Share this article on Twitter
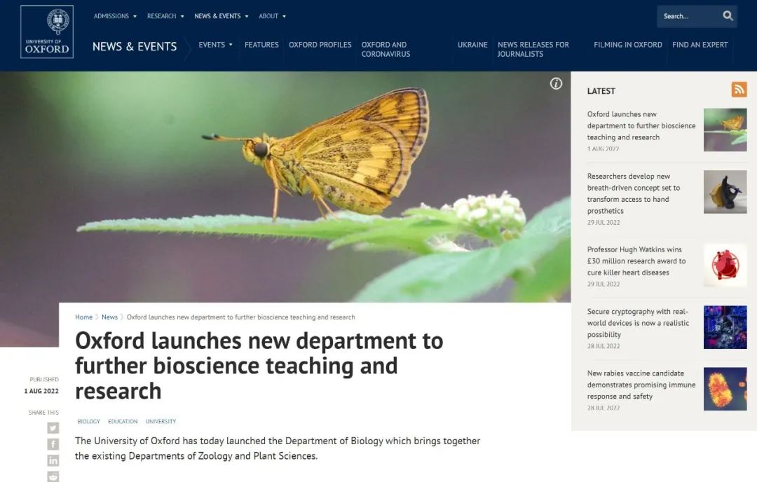The image size is (757, 482). 53,428
